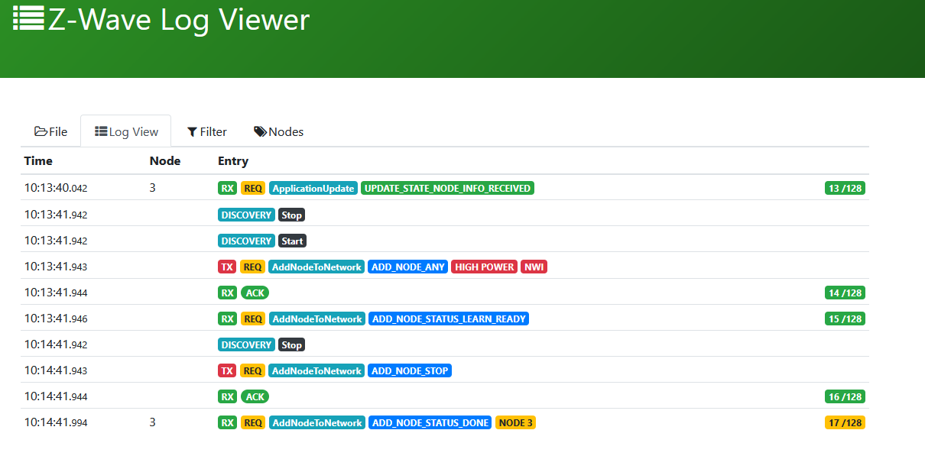
Task: Click the Stop badge at 10:13:41.942
Action: coord(292,215)
